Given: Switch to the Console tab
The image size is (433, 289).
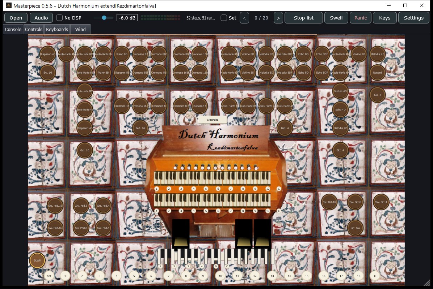Looking at the screenshot, I should point(13,30).
